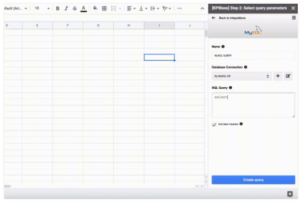Open the more toolbar options menu
Screen dimensions: 302x203
[x=179, y=8]
